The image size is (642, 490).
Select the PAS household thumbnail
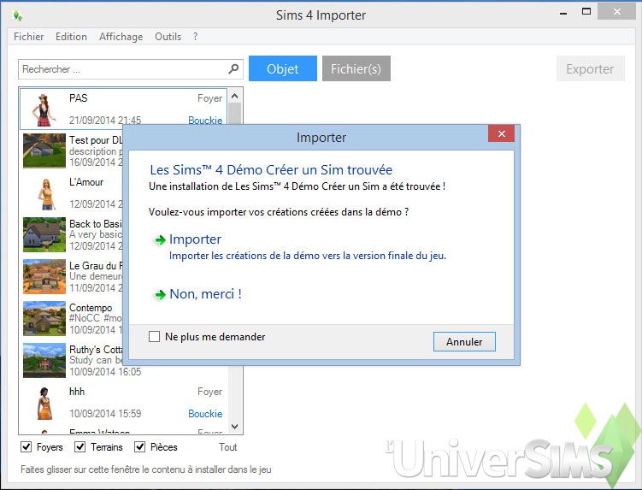click(x=44, y=109)
